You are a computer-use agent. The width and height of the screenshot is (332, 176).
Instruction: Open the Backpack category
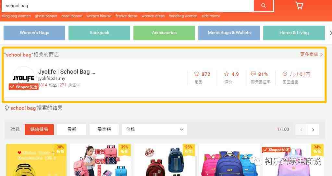(x=99, y=33)
